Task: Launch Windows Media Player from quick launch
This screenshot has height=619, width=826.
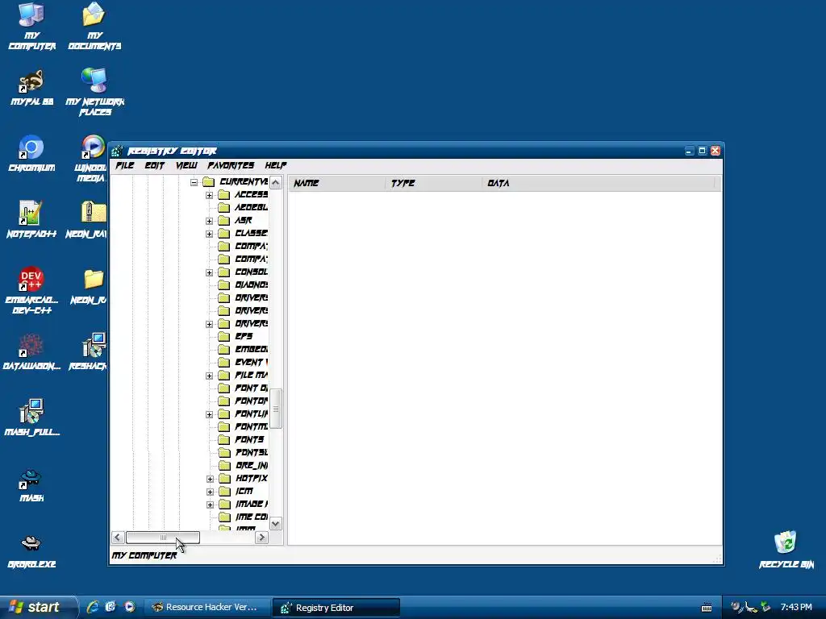Action: tap(130, 607)
